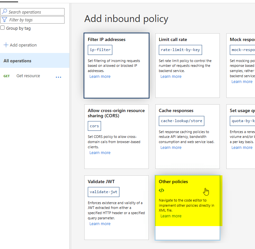This screenshot has height=249, width=255.
Task: Open Learn more under Cache responses
Action: (171, 148)
